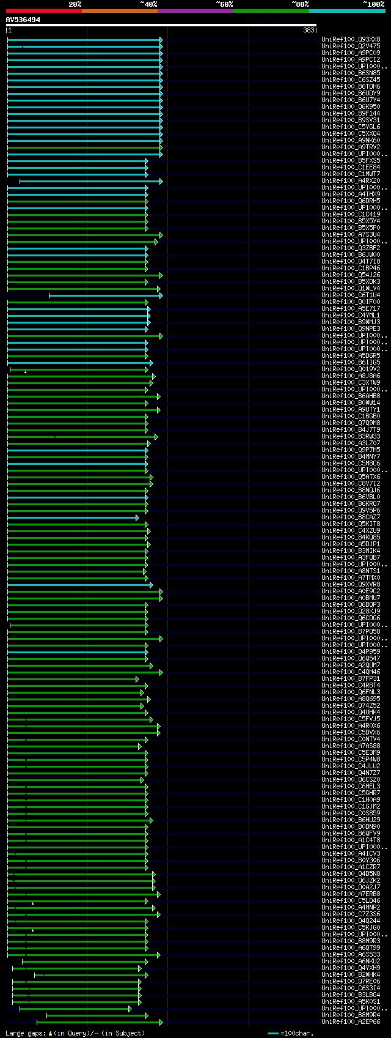Select the UniRef100_A9TRV2 label
Screen dimensions: 391x1038
351,147
